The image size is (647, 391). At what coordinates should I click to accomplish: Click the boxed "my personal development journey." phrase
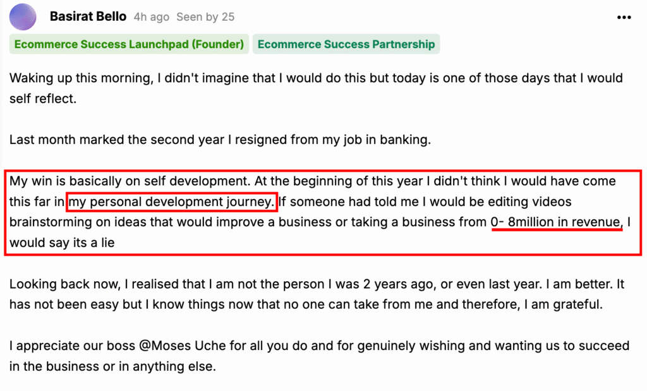(172, 202)
